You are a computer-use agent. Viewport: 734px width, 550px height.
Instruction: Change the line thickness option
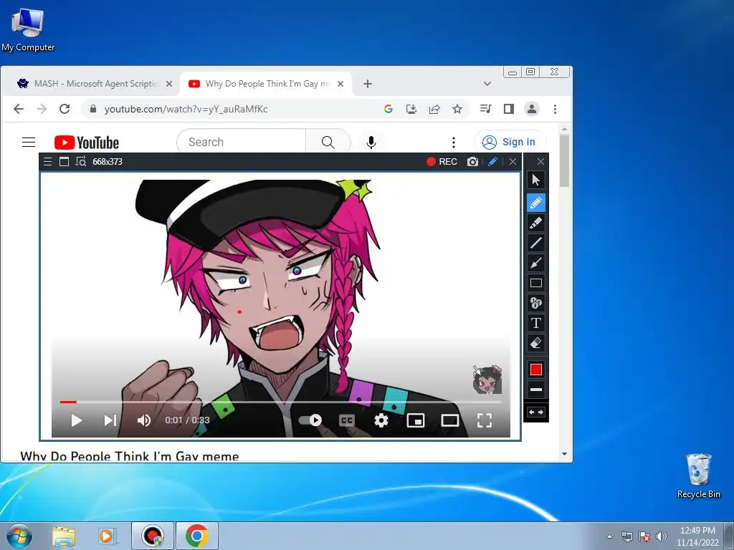click(536, 389)
